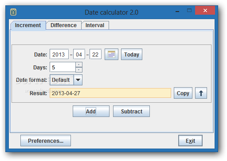
Task: Open the Default date format combo box
Action: click(66, 80)
